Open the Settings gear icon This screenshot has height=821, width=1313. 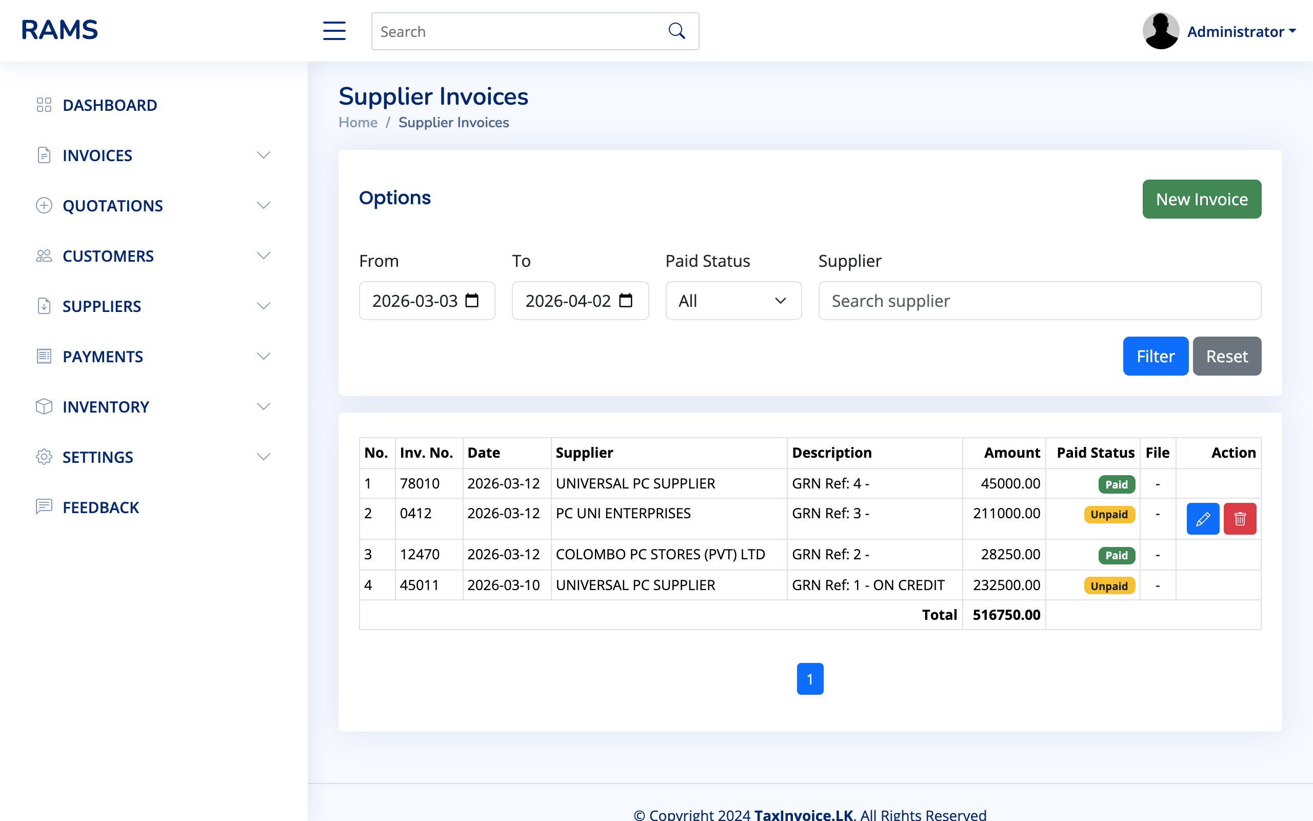(44, 457)
